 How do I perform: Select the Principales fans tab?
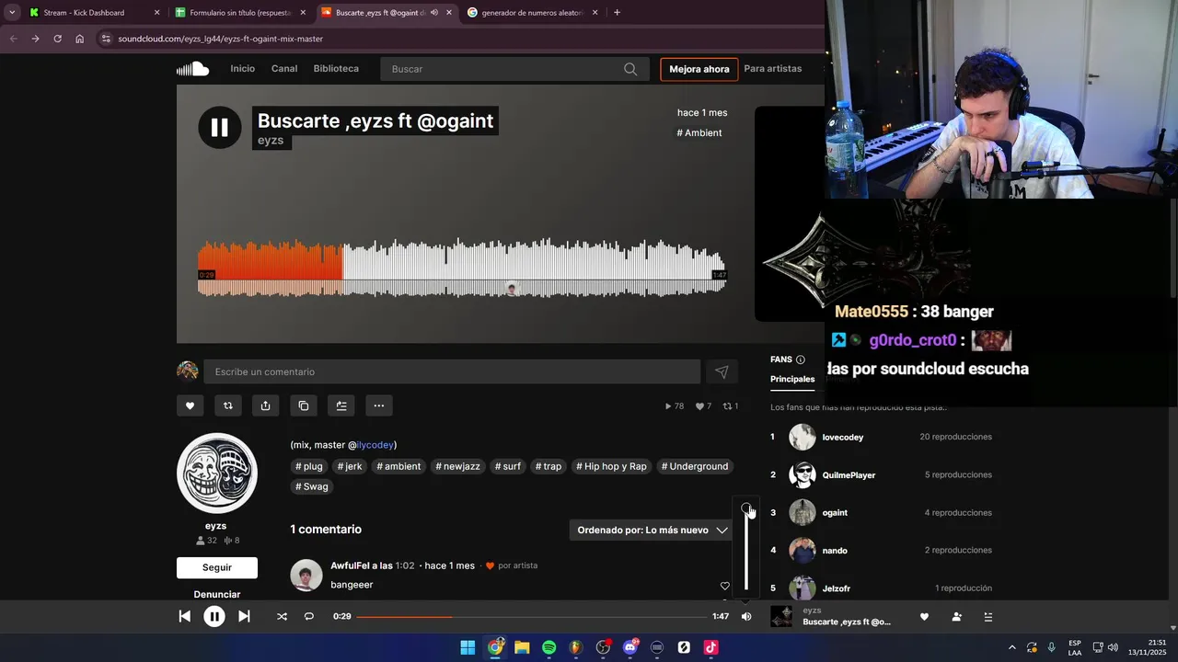[x=792, y=379]
